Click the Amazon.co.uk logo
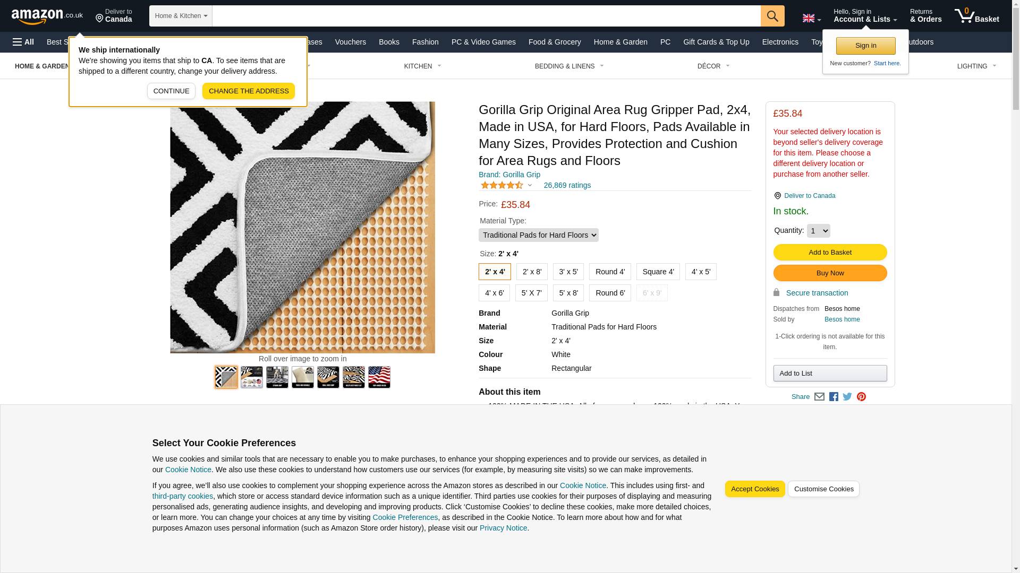Image resolution: width=1020 pixels, height=573 pixels. pos(47,16)
